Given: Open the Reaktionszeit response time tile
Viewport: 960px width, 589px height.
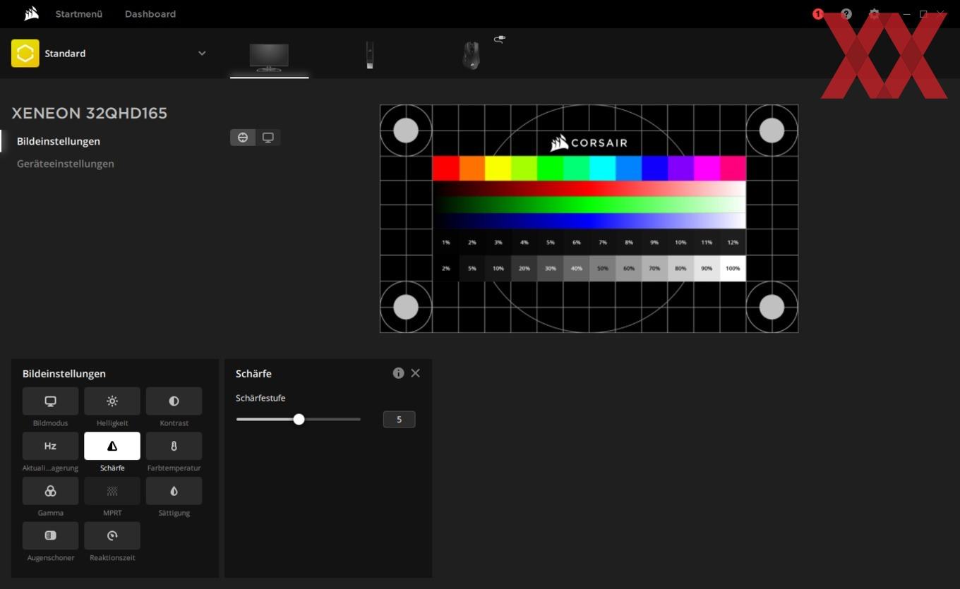Looking at the screenshot, I should [112, 535].
